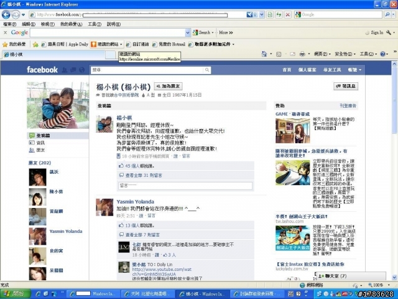Viewport: 398px width, 299px height.
Task: Open the 檔案(F) menu
Action: [x=10, y=24]
